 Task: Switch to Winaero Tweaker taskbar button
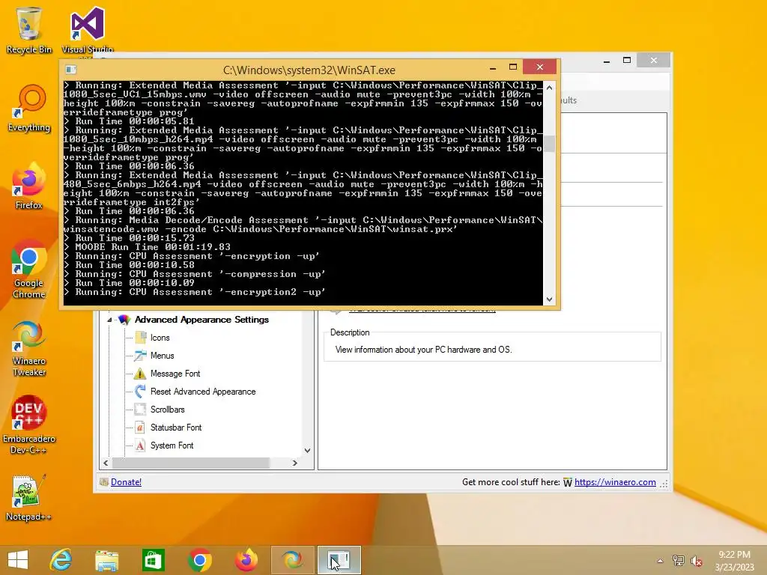(293, 560)
